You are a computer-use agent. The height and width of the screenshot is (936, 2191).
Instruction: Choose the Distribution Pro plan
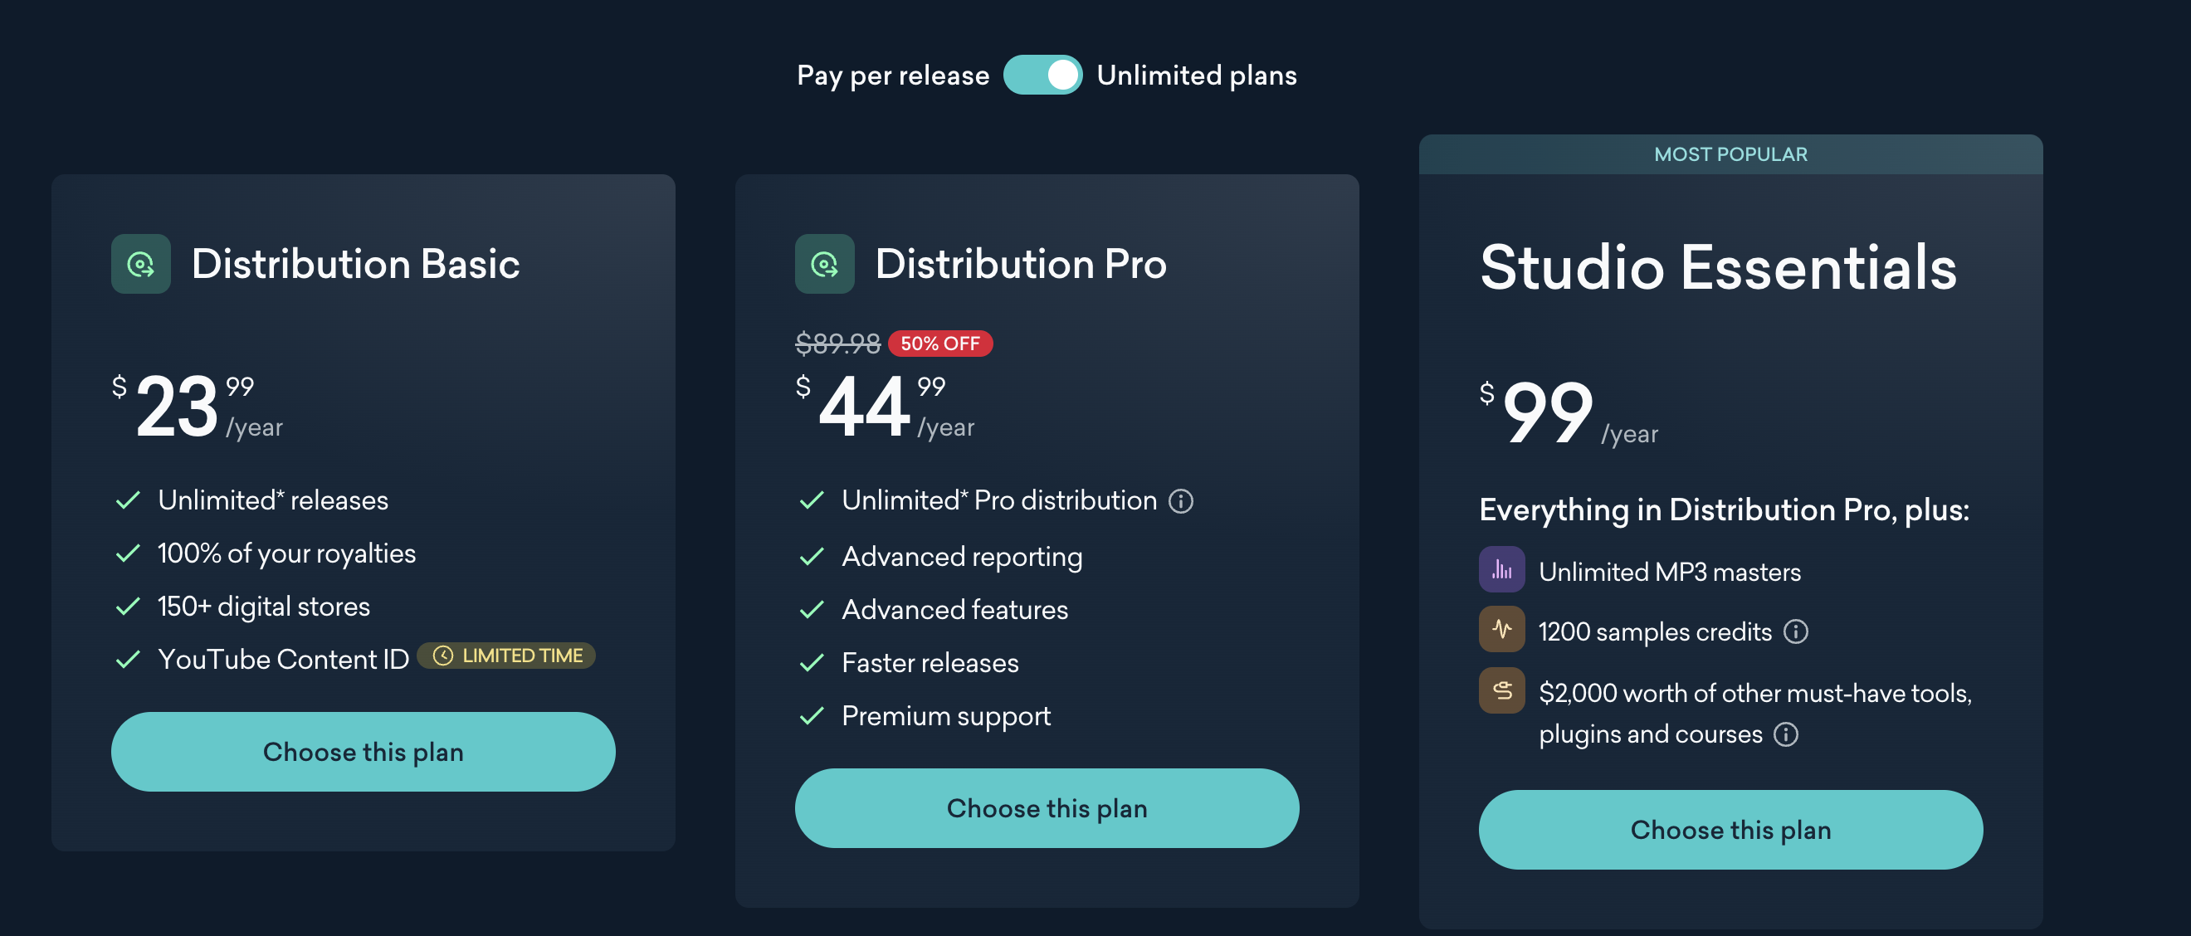1047,807
